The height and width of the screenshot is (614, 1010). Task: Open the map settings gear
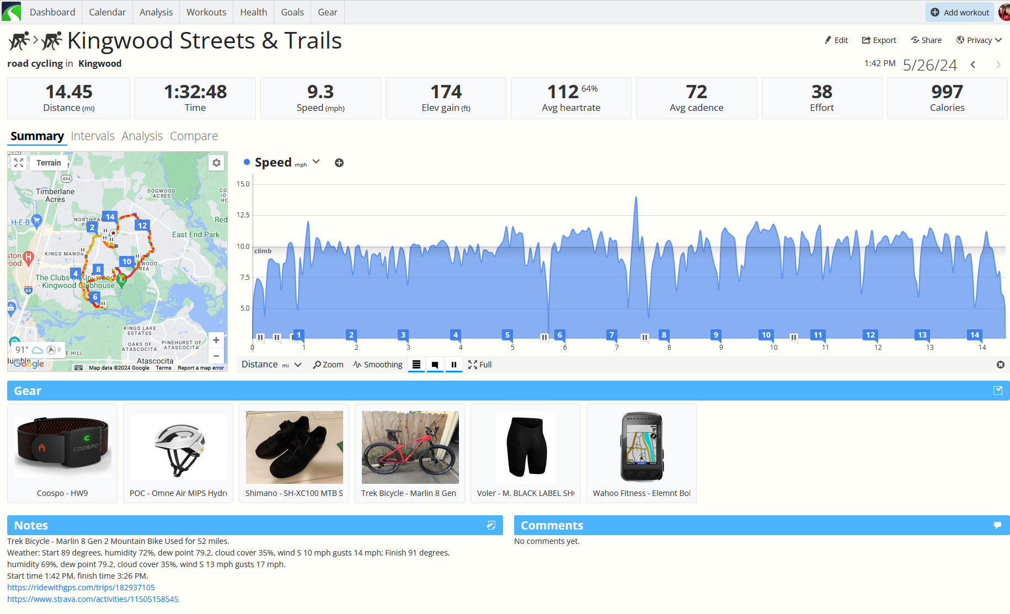coord(216,163)
